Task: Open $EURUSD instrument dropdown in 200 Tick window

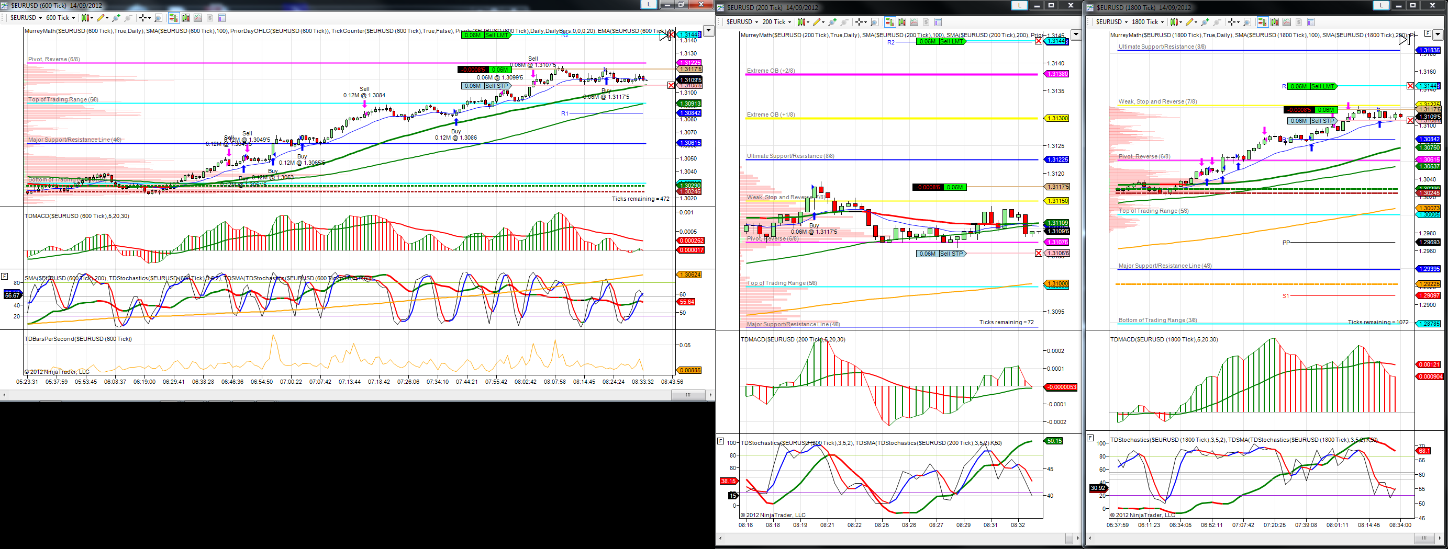Action: (742, 22)
